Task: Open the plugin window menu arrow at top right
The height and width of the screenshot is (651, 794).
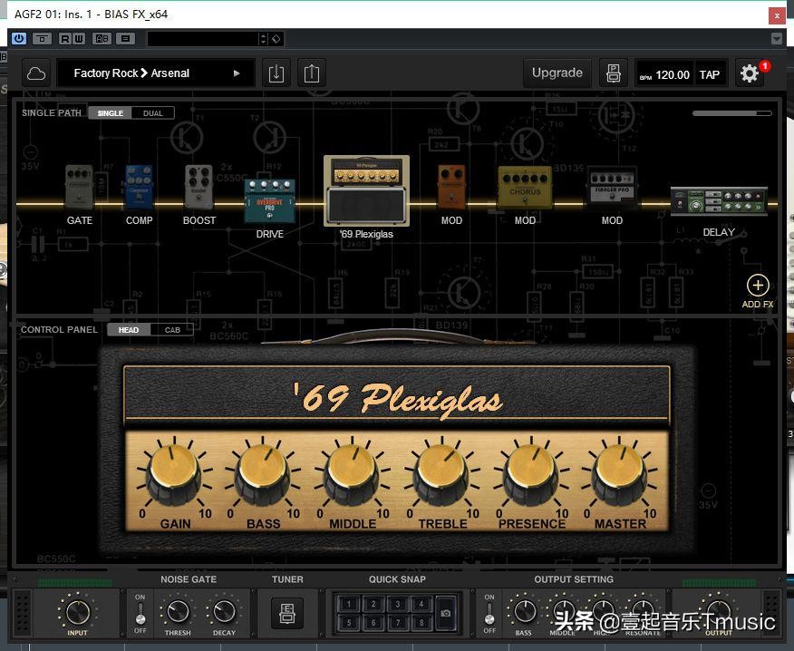Action: (x=776, y=39)
